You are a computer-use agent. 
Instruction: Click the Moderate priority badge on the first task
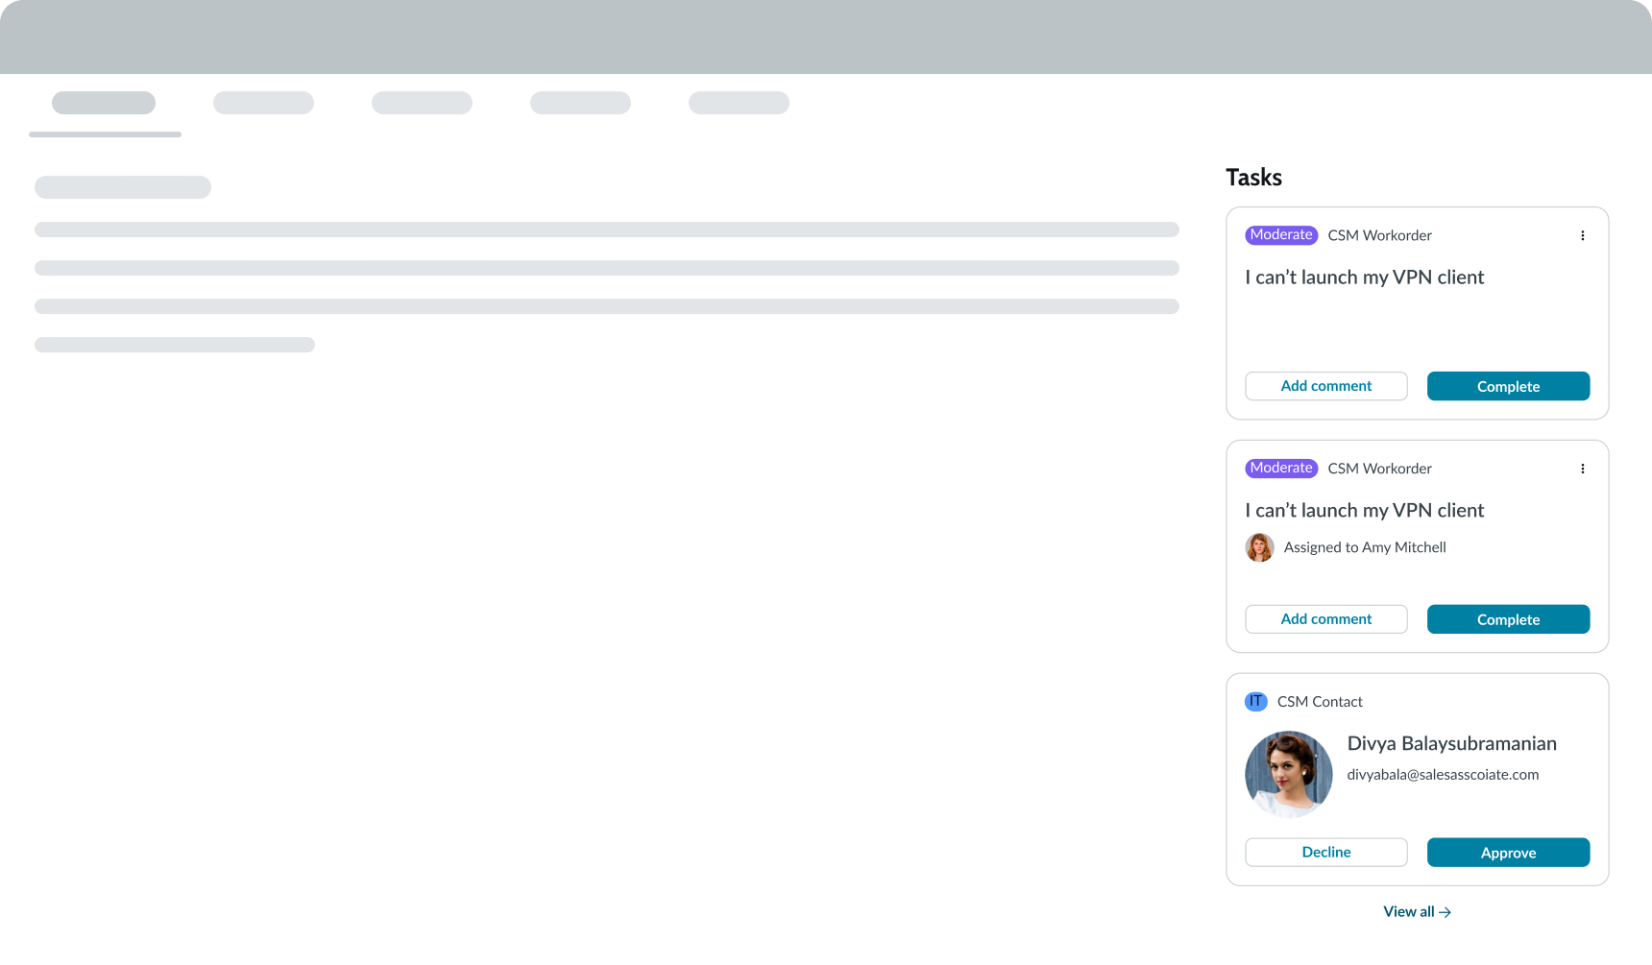(x=1280, y=234)
